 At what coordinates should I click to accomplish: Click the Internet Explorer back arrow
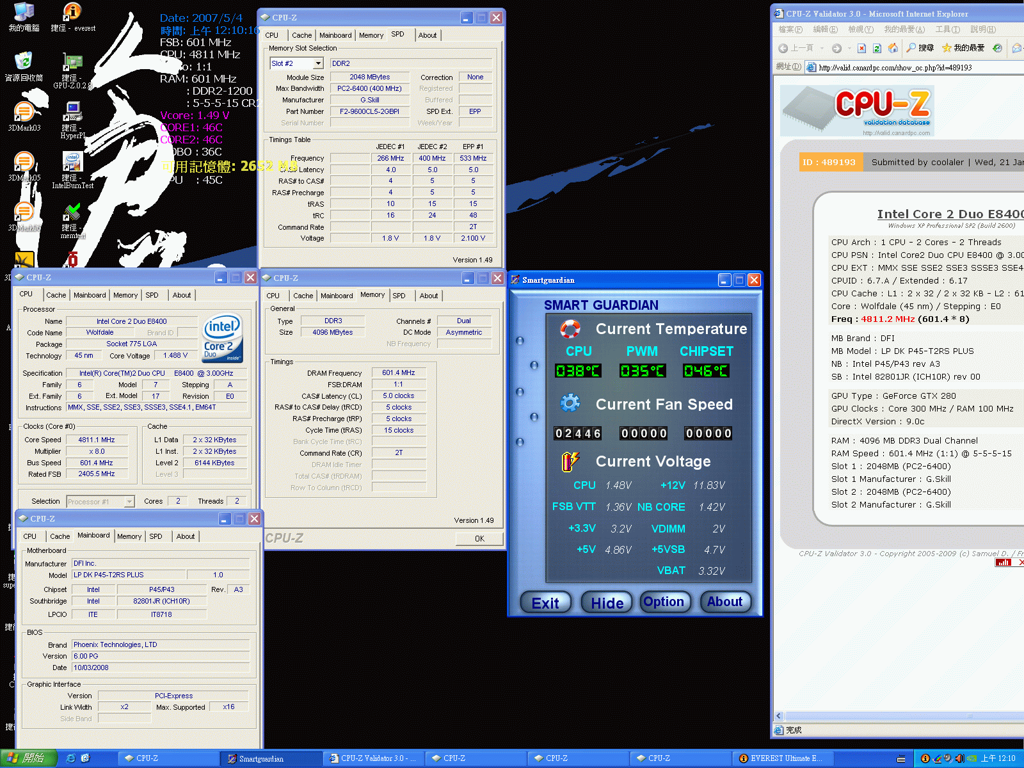(x=783, y=48)
